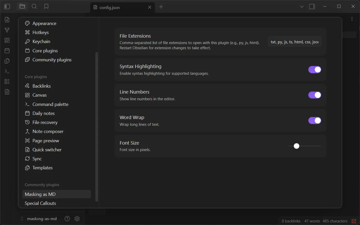
Task: Open the more options three-dot menu
Action: click(352, 19)
